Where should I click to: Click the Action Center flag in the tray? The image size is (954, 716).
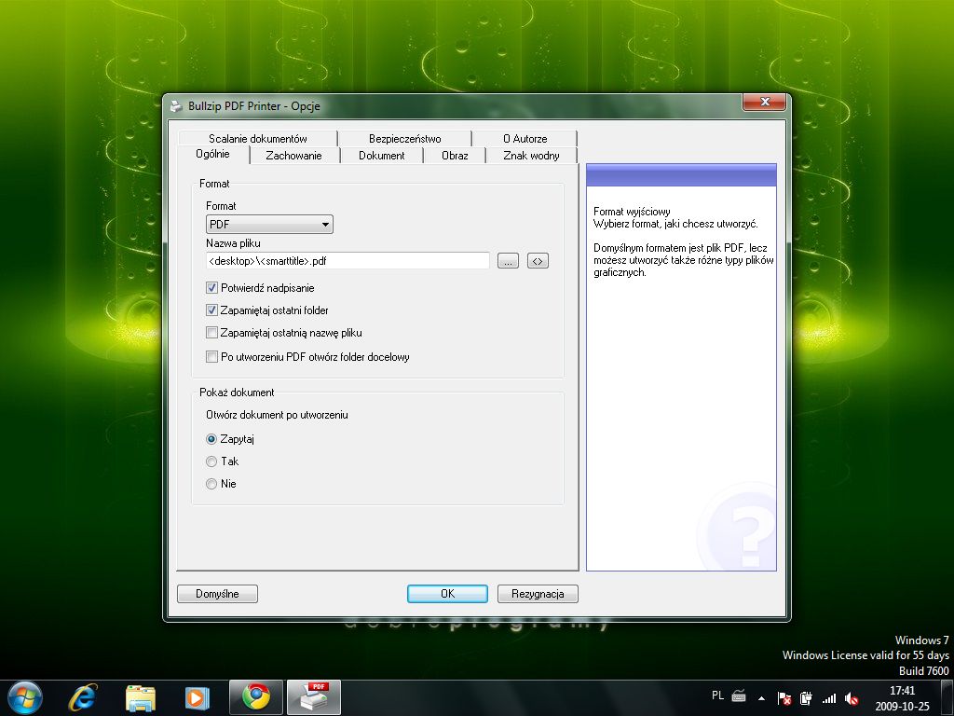tap(785, 696)
